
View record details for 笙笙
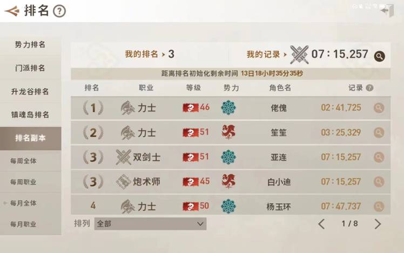(x=379, y=132)
